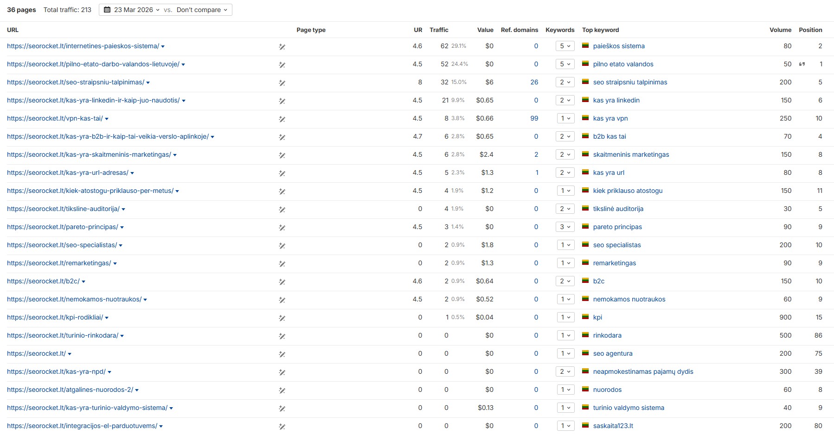Click the inspect icon for tiksline-auditorija row
834x435 pixels.
[282, 210]
